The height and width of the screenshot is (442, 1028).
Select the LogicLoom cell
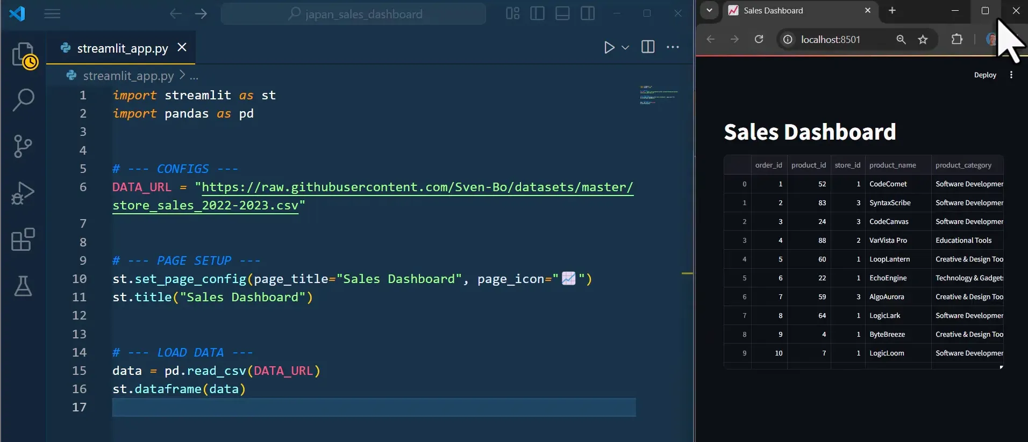tap(898, 353)
